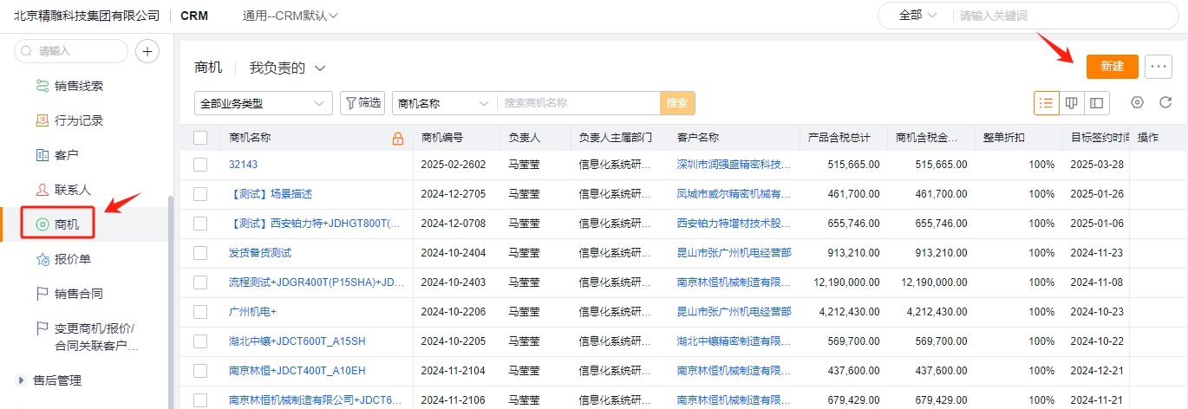Open the 全部业务类型 dropdown
The image size is (1188, 409).
click(264, 103)
